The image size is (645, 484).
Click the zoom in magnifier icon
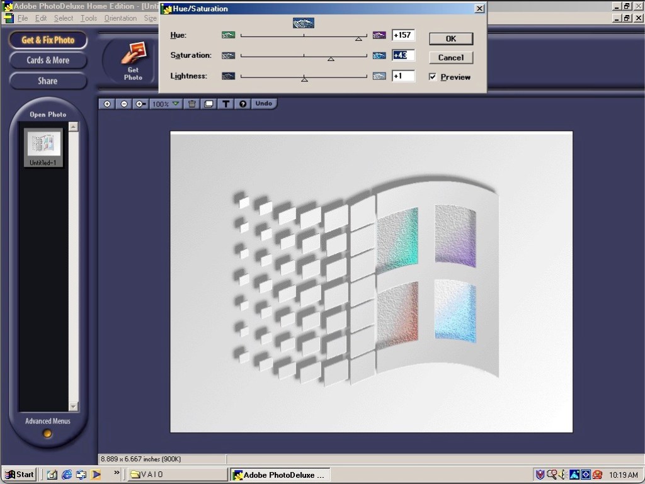(x=107, y=104)
